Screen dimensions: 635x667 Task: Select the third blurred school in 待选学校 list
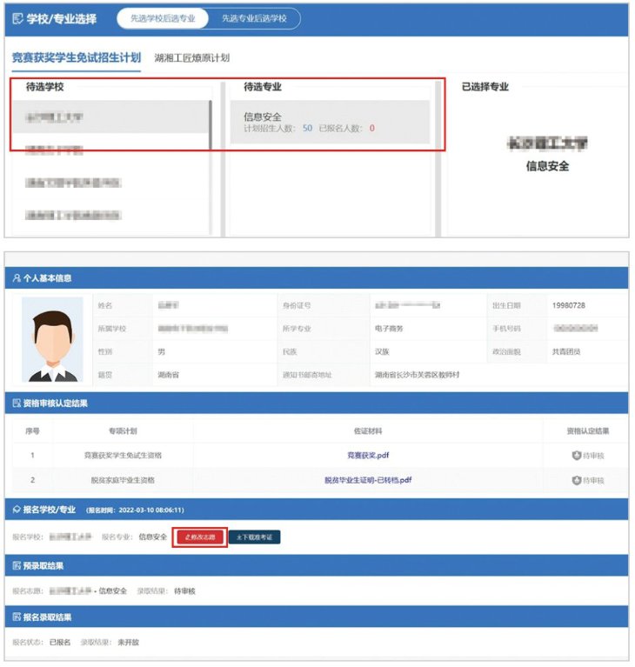click(x=73, y=183)
